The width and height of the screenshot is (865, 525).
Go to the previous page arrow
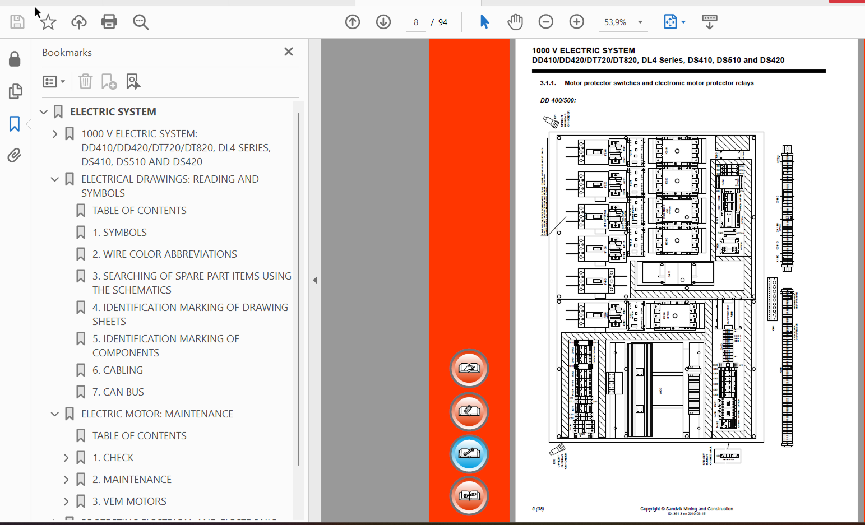pos(353,22)
